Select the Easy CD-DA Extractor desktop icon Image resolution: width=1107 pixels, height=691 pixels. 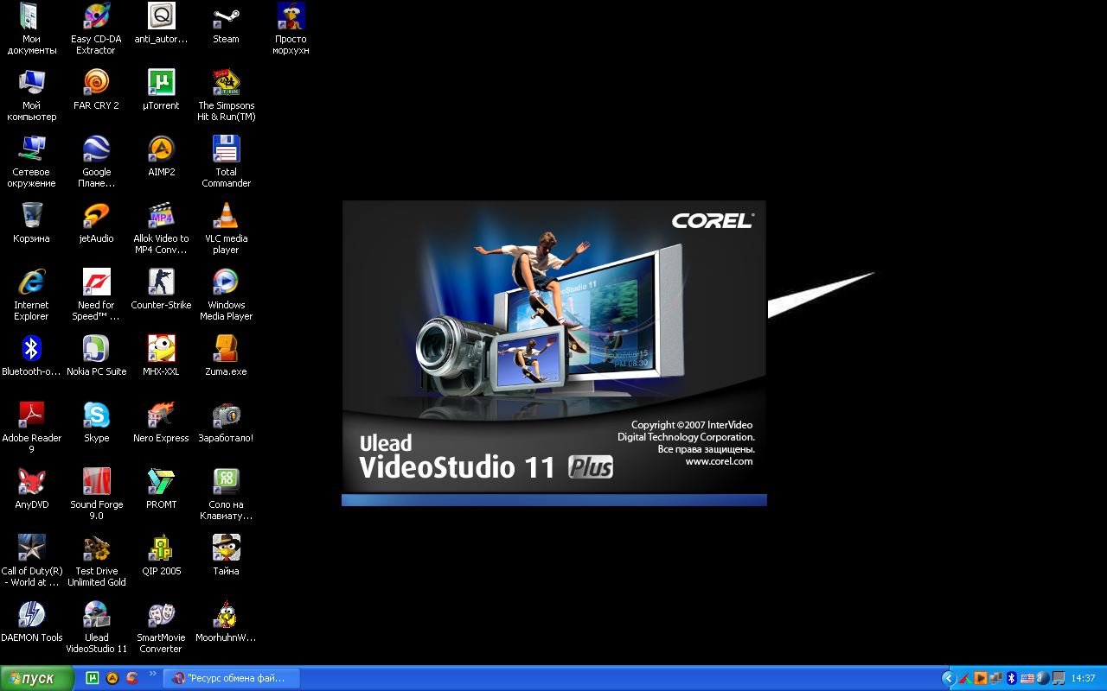96,16
